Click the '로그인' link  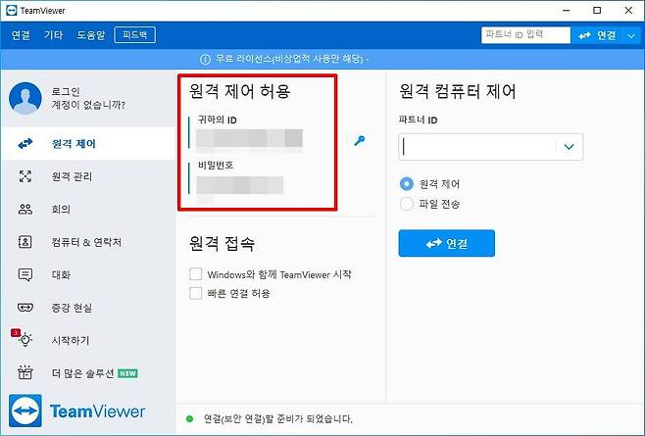(x=66, y=91)
